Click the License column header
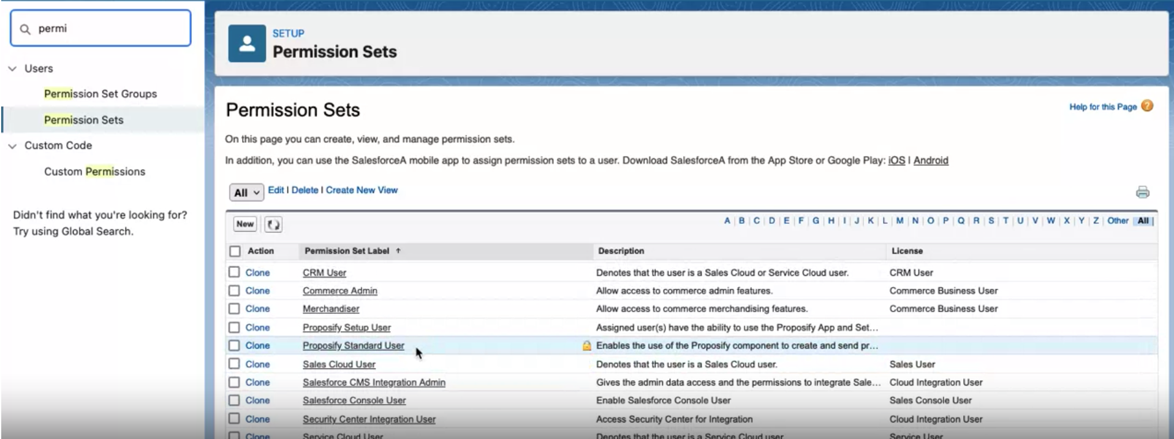The image size is (1174, 439). (907, 251)
